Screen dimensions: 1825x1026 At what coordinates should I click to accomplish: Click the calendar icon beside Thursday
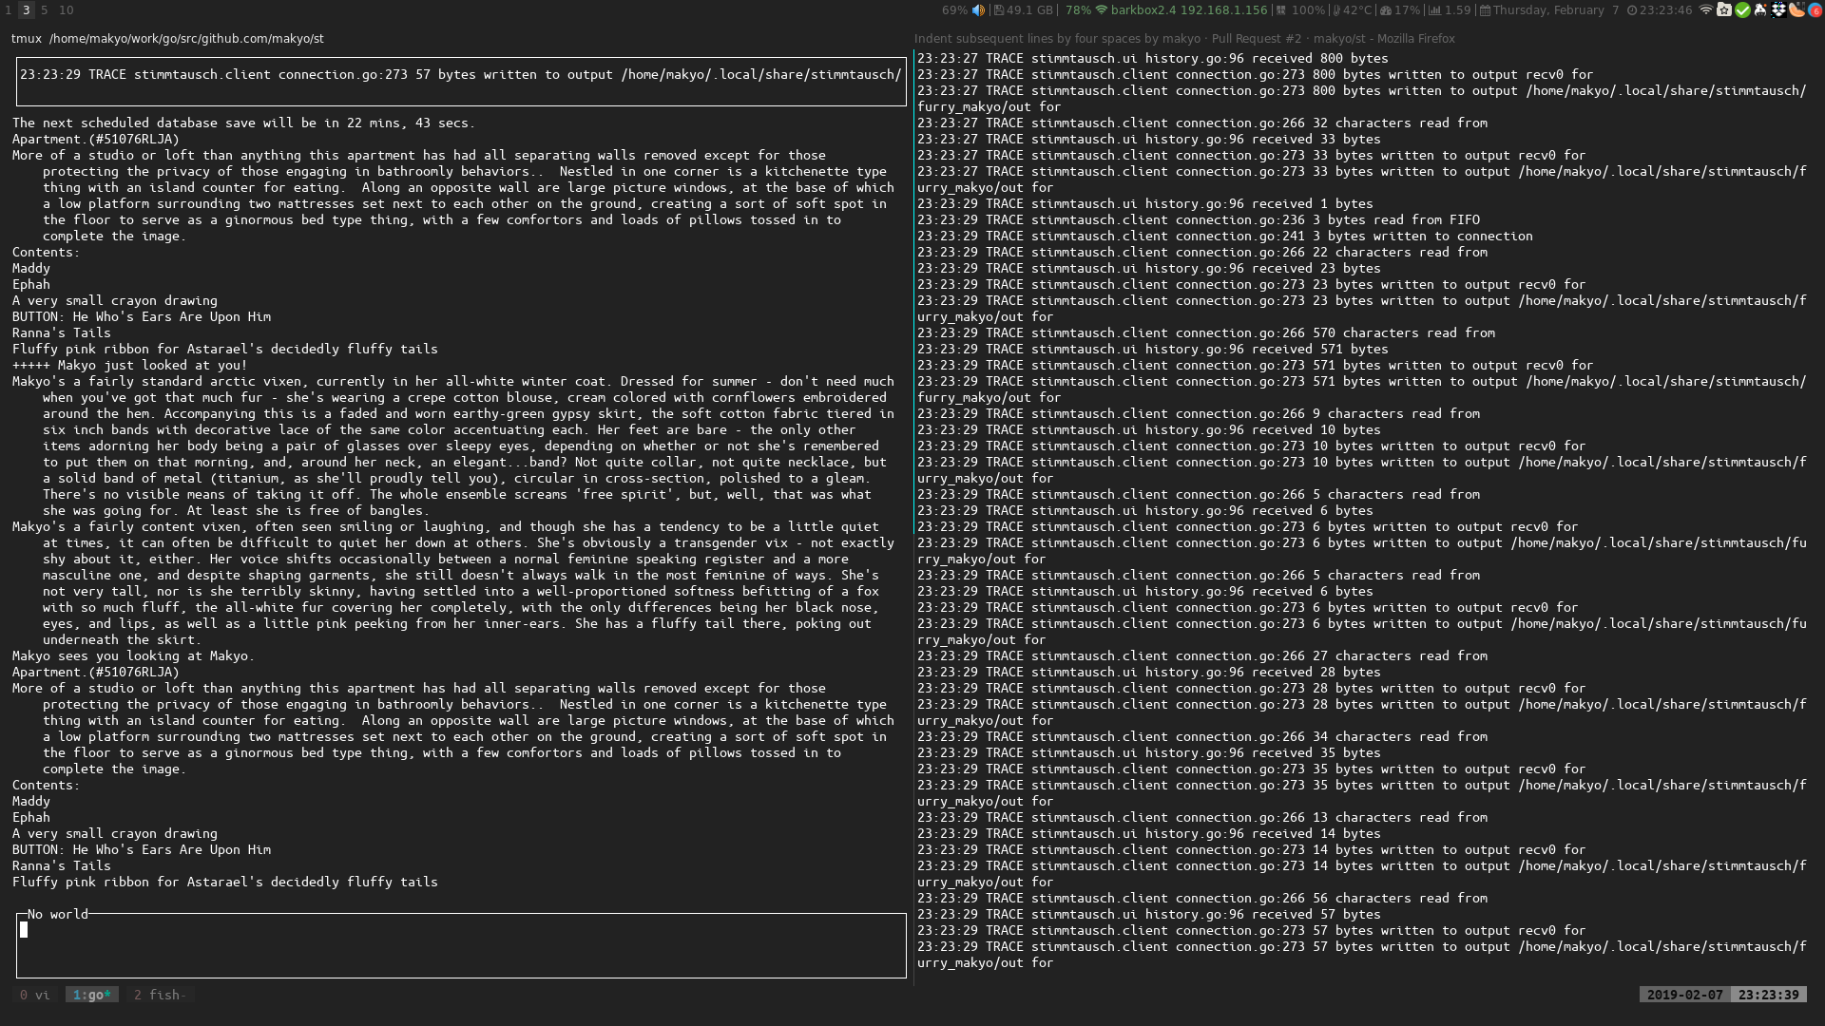point(1485,10)
